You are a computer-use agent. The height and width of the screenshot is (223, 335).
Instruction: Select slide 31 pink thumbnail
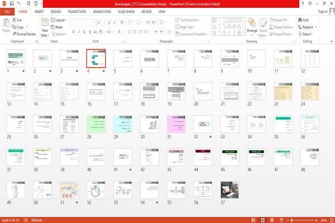(176, 124)
